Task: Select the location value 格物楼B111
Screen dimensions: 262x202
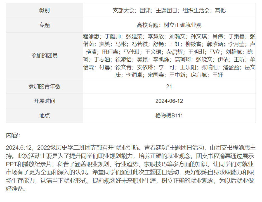Action: click(x=169, y=116)
